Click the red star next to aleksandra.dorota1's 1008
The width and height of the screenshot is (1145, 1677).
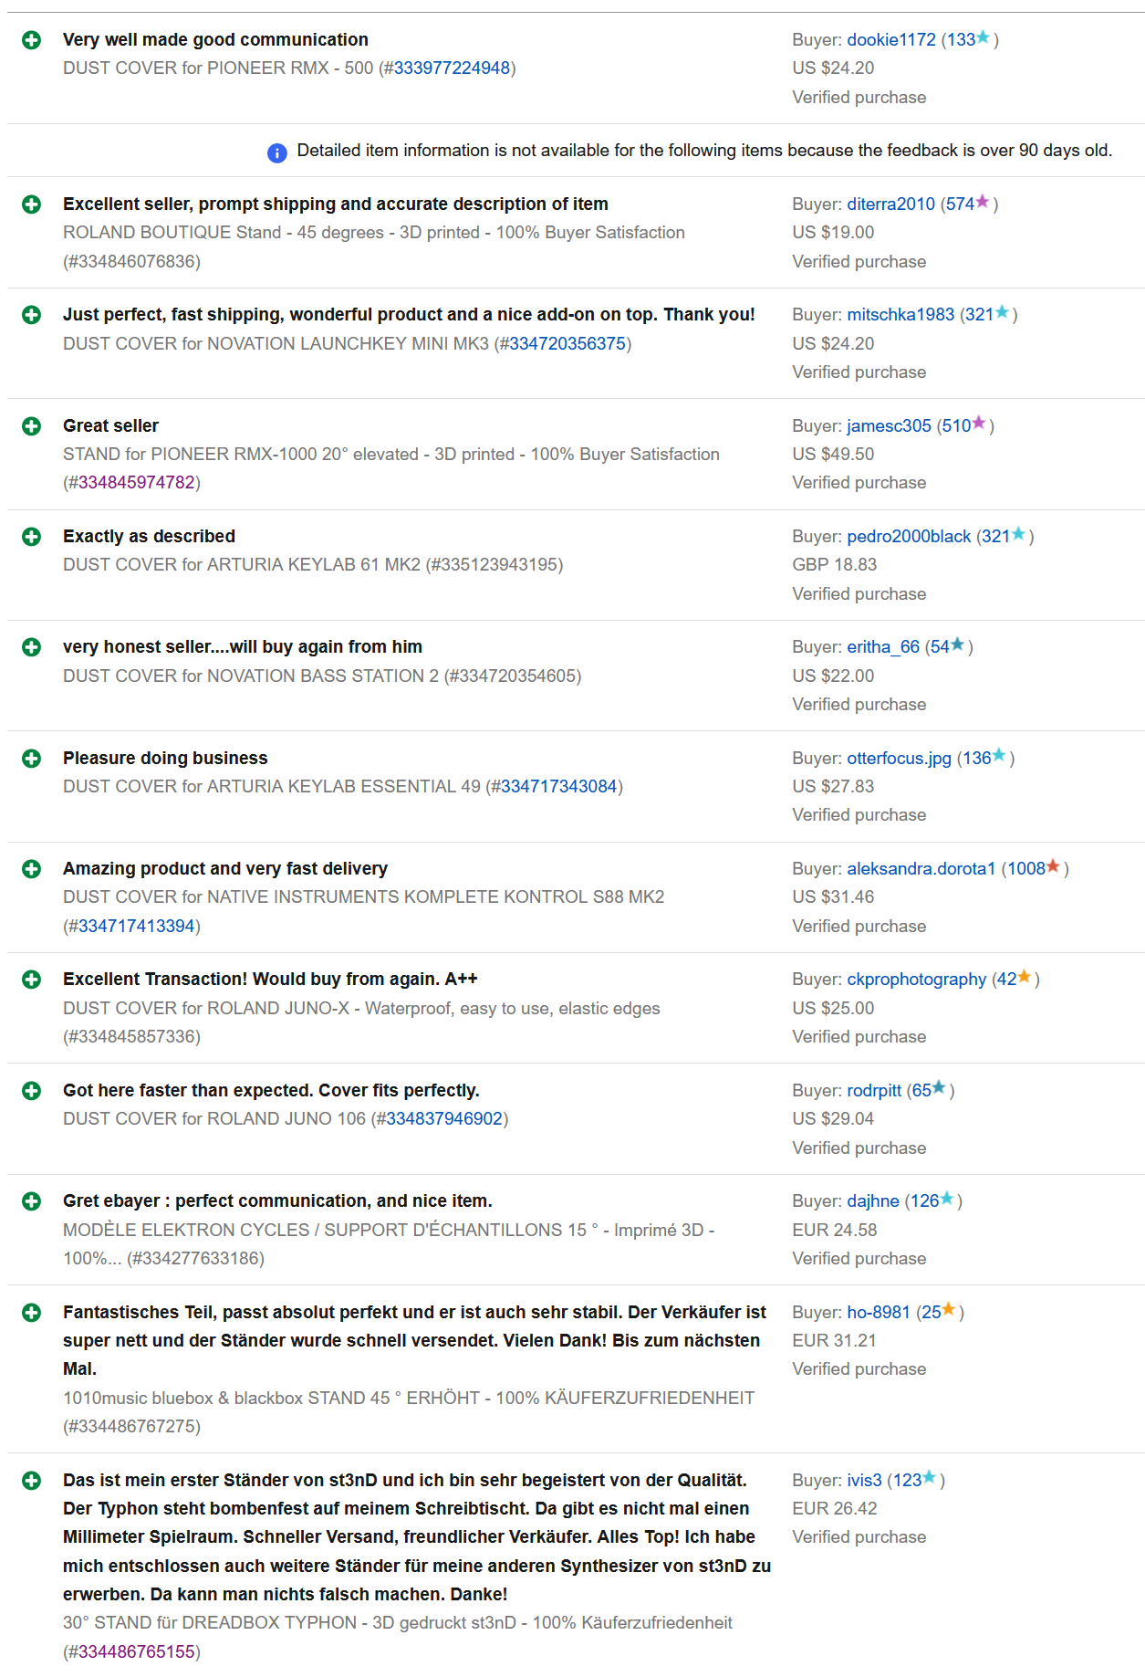pos(1053,866)
